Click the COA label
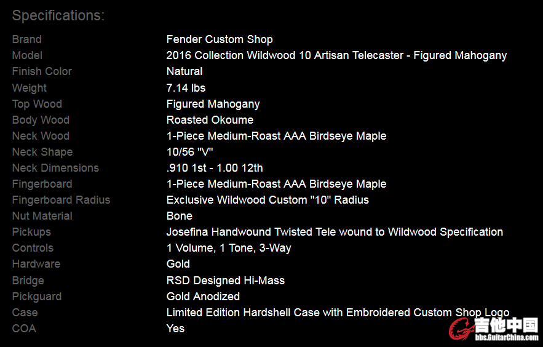This screenshot has height=347, width=543. pyautogui.click(x=24, y=329)
